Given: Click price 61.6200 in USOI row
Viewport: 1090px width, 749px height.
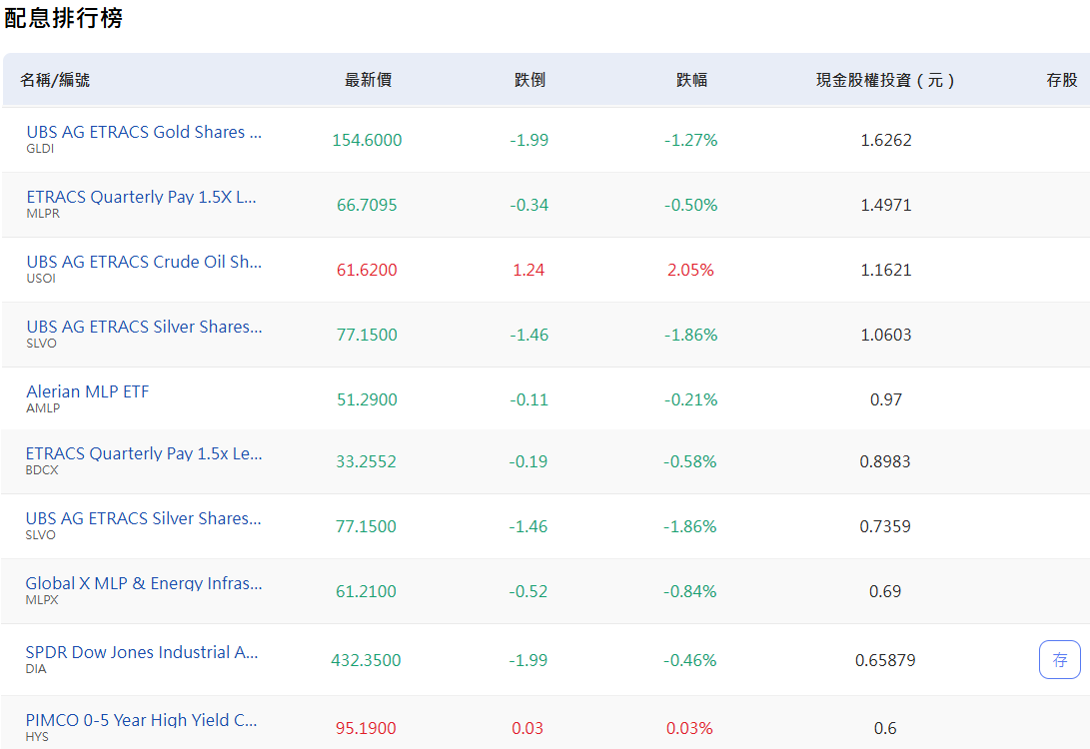Looking at the screenshot, I should pyautogui.click(x=367, y=271).
